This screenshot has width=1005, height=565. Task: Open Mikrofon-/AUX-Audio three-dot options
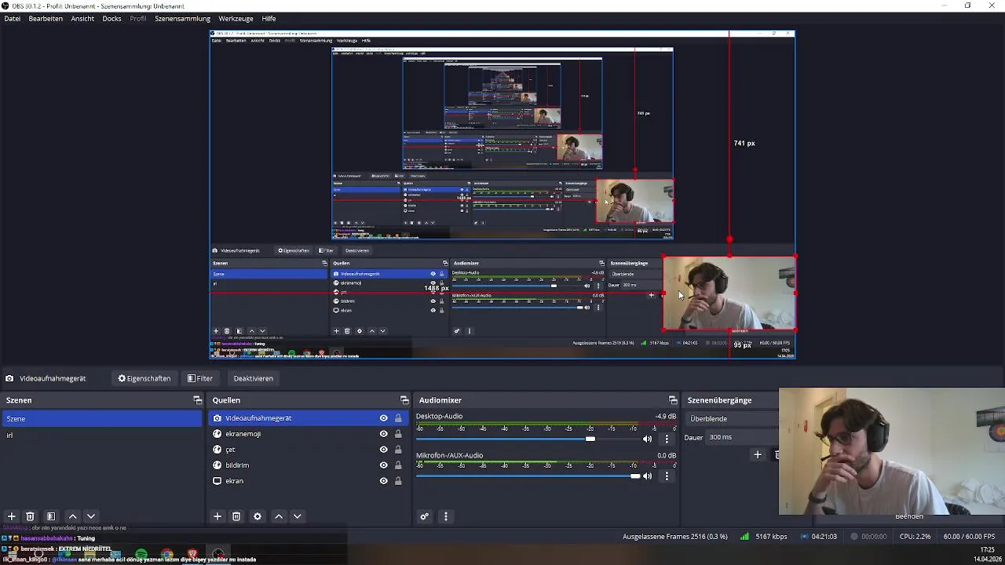(667, 476)
